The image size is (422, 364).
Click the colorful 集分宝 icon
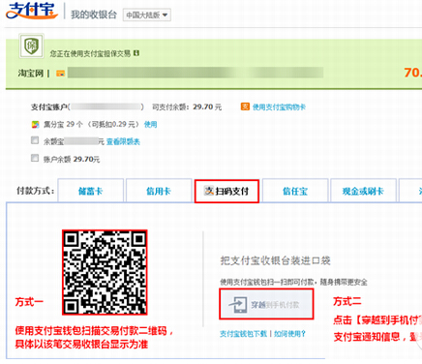click(35, 124)
